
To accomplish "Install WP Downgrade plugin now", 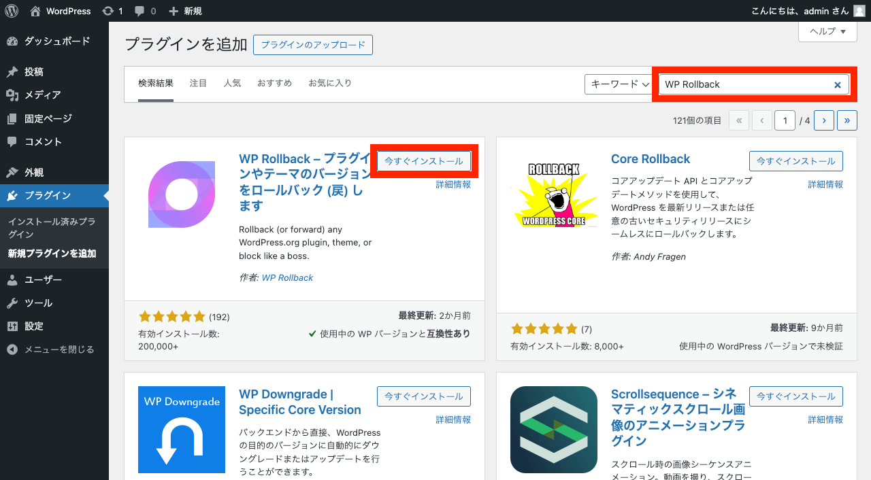I will click(424, 396).
